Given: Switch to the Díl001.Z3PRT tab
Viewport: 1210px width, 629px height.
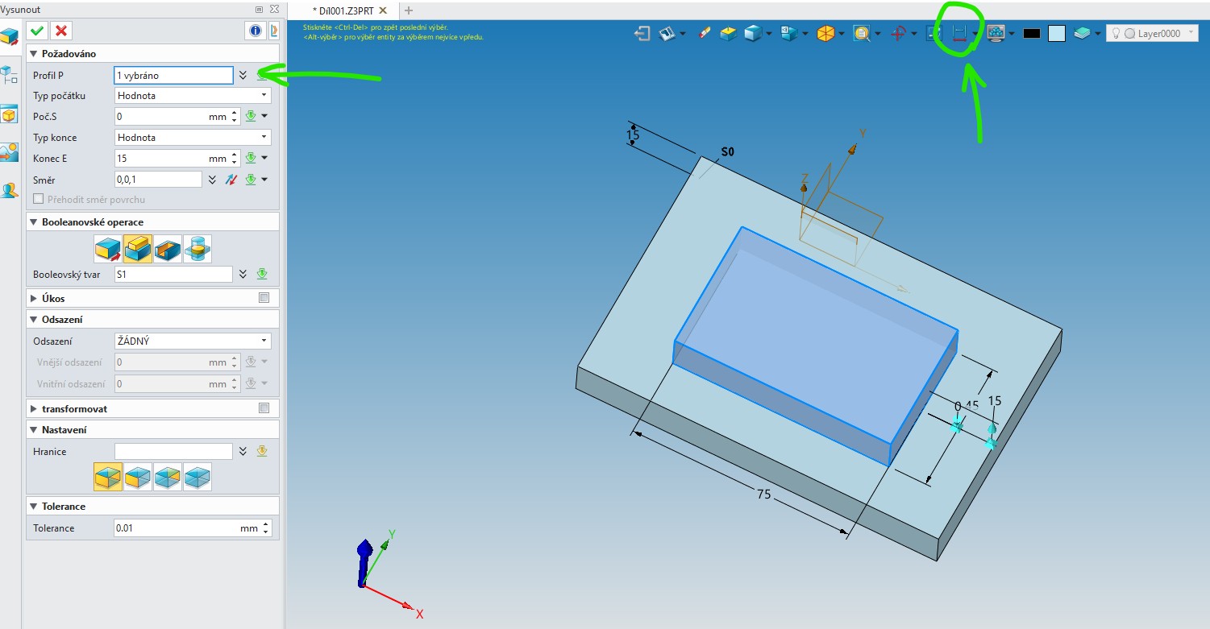Looking at the screenshot, I should [x=343, y=10].
